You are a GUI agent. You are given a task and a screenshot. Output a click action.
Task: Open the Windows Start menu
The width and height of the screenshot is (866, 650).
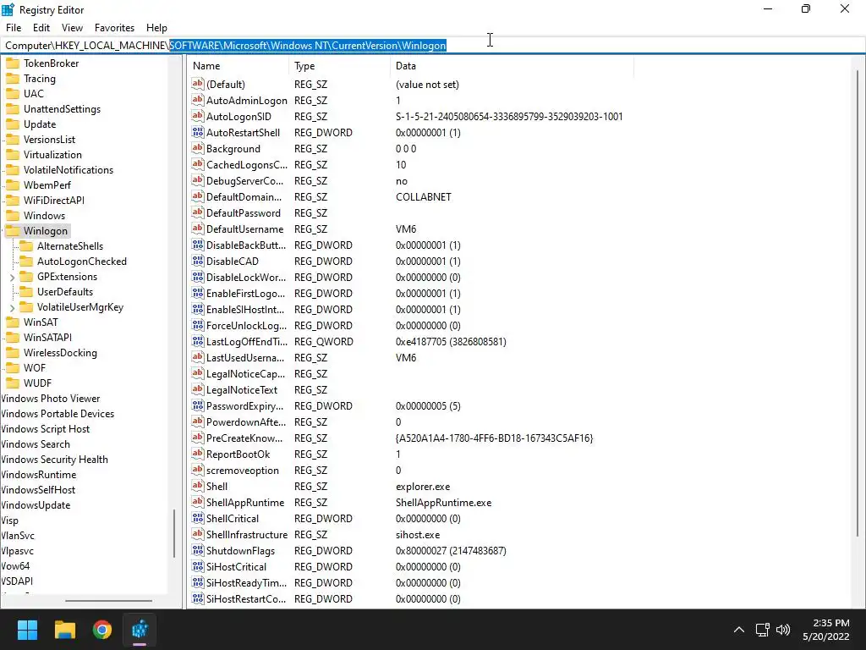point(27,629)
